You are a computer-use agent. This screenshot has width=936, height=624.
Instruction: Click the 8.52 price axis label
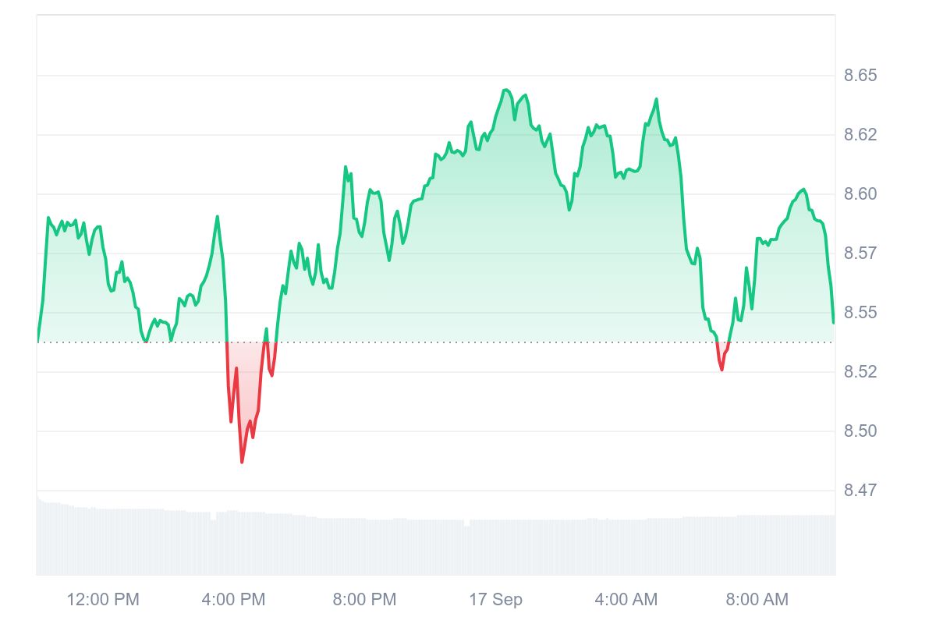point(860,372)
